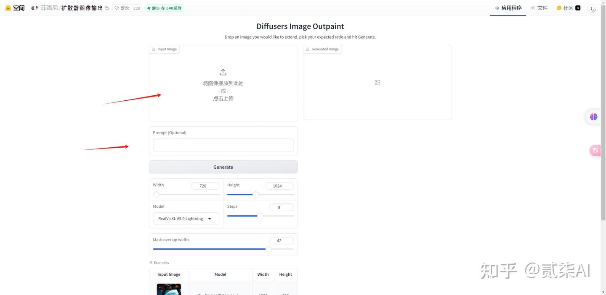Click the 点击上传 upload link
606x295 pixels.
[x=223, y=98]
